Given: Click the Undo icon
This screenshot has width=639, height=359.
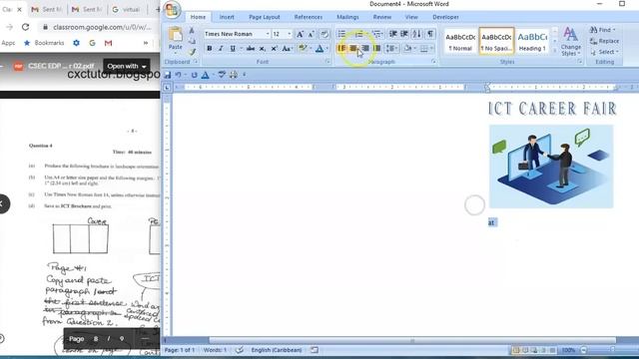Looking at the screenshot, I should point(178,75).
